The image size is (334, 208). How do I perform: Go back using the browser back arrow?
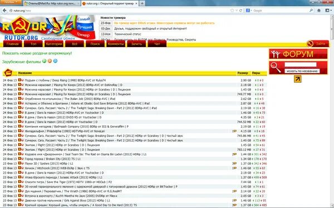4,11
